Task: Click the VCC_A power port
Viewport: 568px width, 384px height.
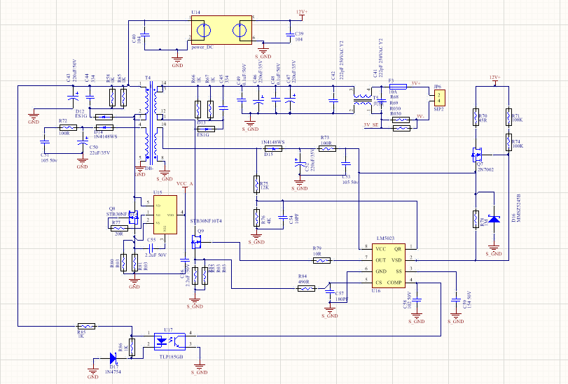Action: click(x=185, y=185)
